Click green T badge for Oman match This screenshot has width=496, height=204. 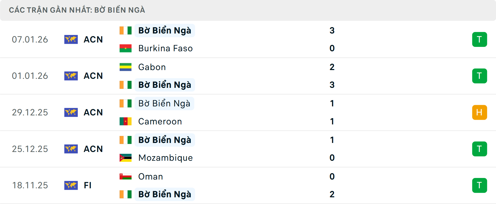(x=479, y=185)
